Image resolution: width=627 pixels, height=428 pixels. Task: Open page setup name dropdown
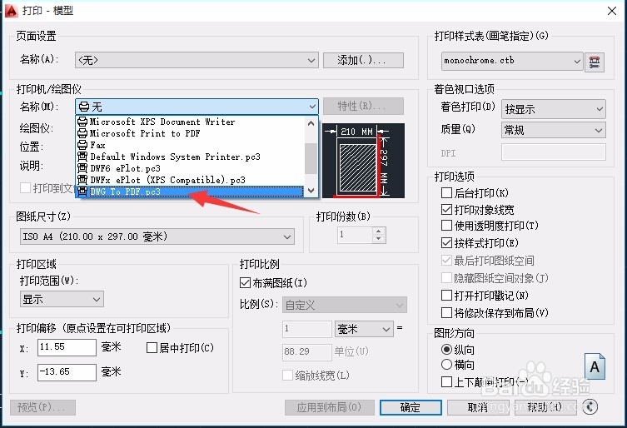point(197,60)
